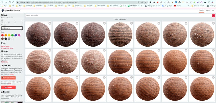Click the Search PBR Textures field
This screenshot has height=103, width=216.
coord(118,16)
